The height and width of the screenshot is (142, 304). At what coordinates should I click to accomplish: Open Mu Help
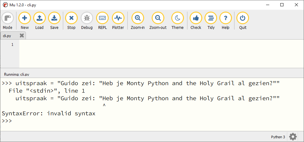(226, 21)
